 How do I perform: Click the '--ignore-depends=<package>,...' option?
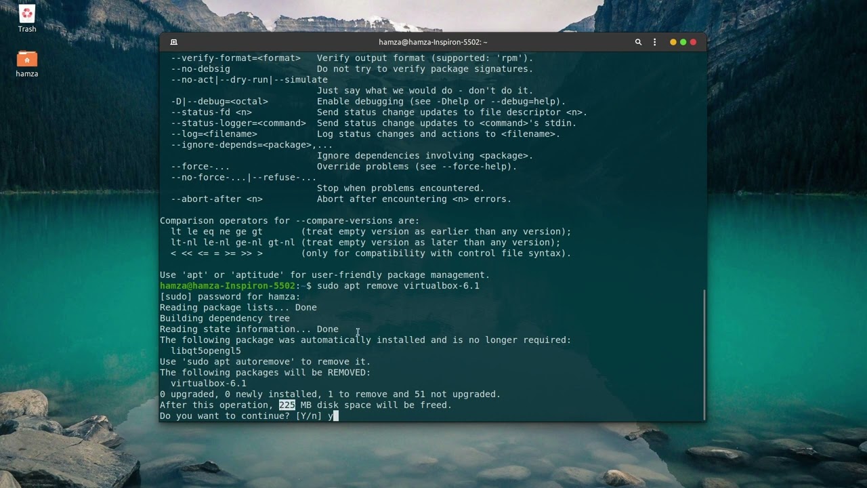tap(252, 144)
